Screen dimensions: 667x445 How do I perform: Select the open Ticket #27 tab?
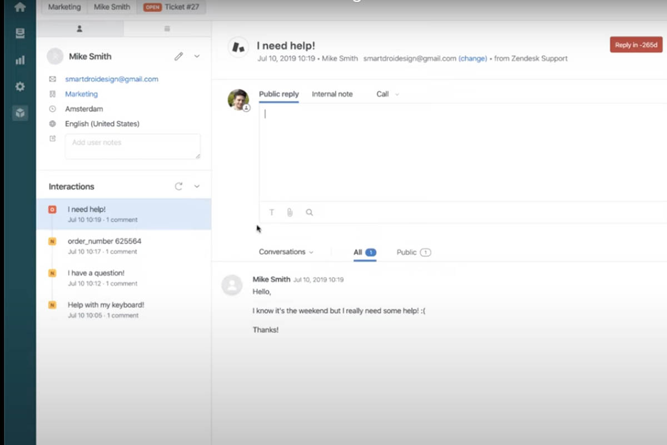click(x=171, y=7)
